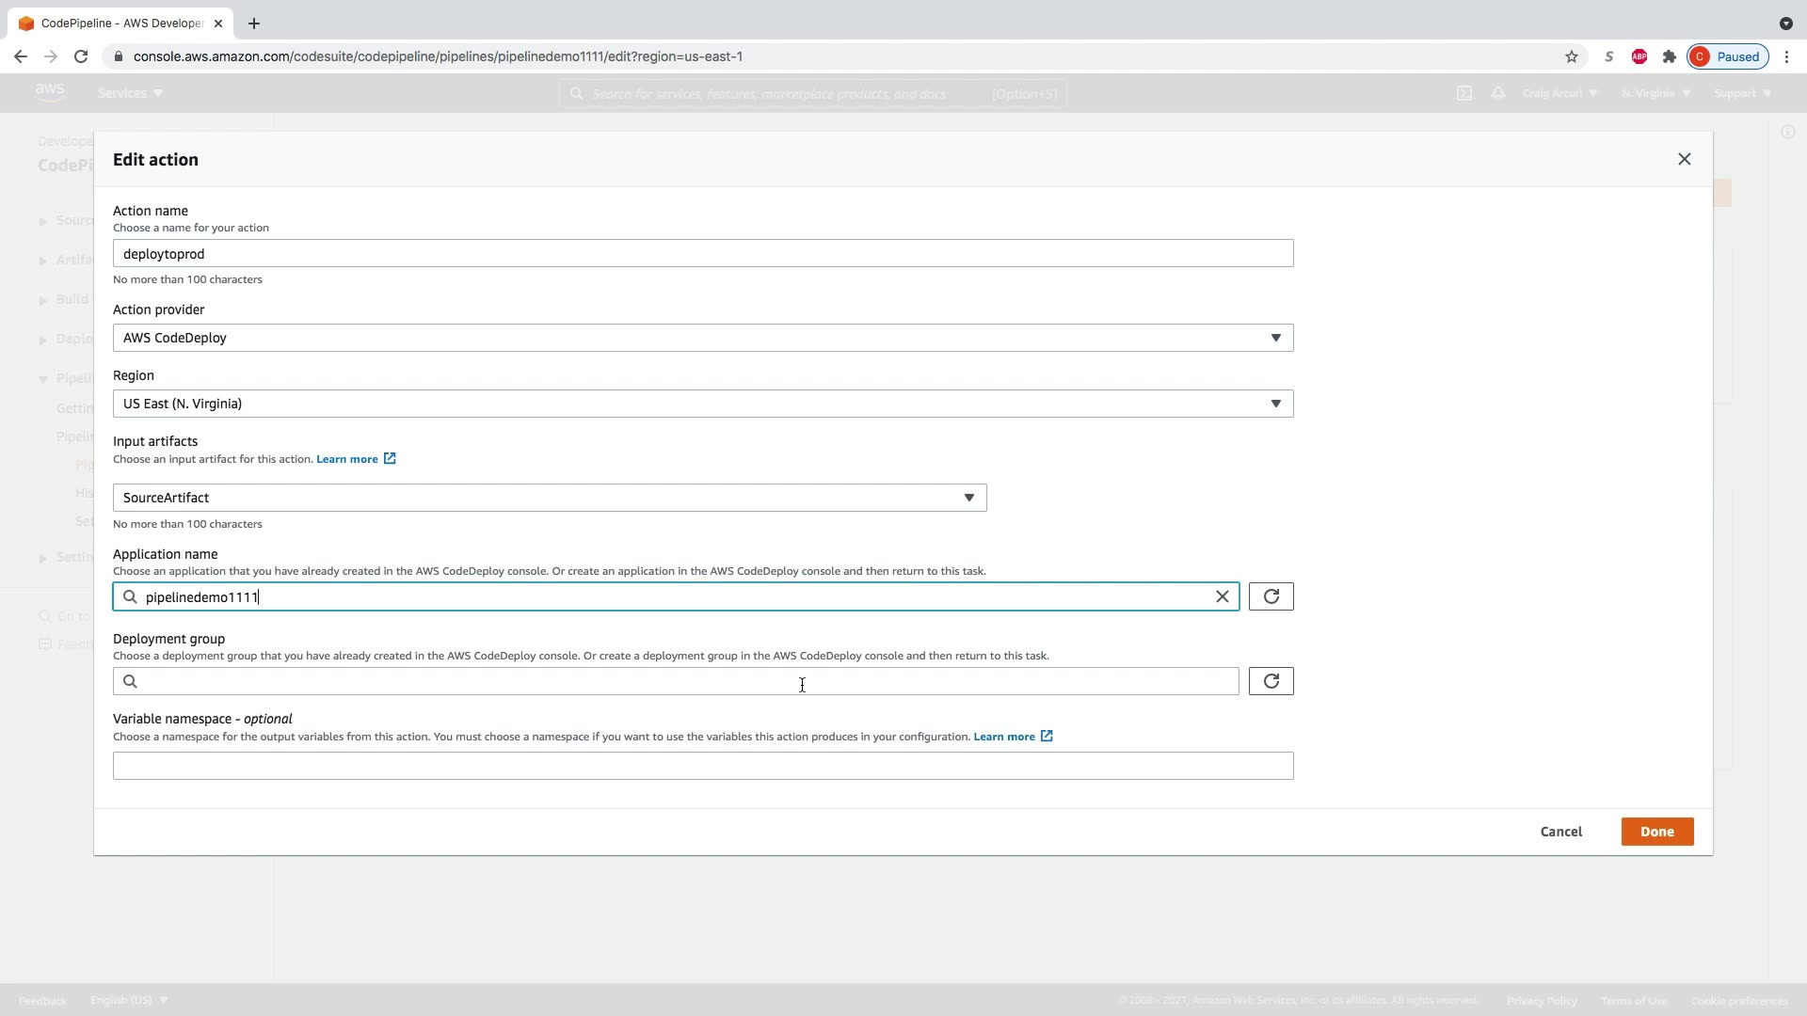1807x1016 pixels.
Task: Click the AdBlock Plus extension icon
Action: [x=1639, y=56]
